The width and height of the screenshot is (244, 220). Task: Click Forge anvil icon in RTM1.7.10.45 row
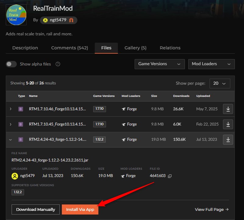124,124
